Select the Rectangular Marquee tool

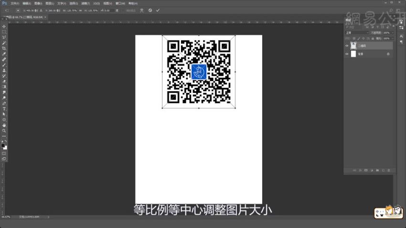pos(4,32)
